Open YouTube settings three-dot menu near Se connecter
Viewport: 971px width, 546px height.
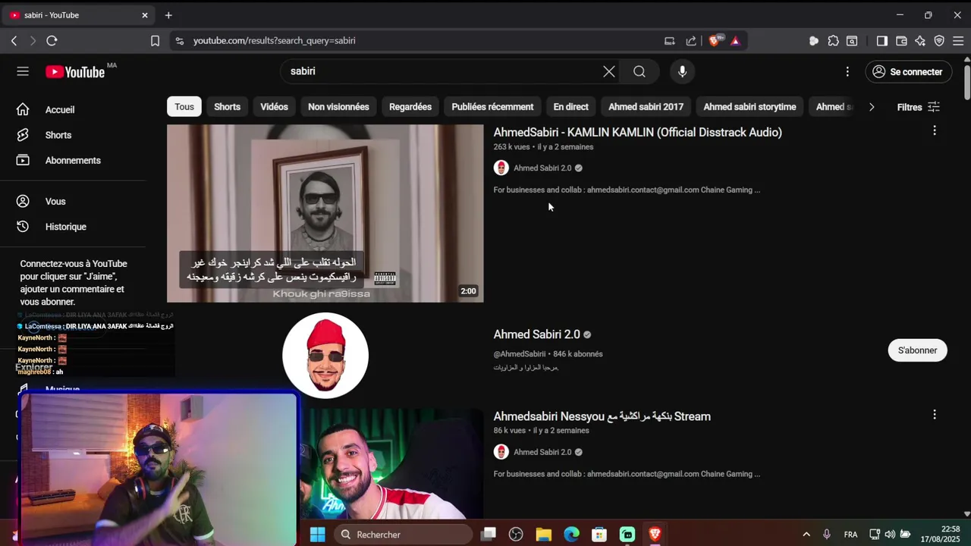(x=847, y=71)
